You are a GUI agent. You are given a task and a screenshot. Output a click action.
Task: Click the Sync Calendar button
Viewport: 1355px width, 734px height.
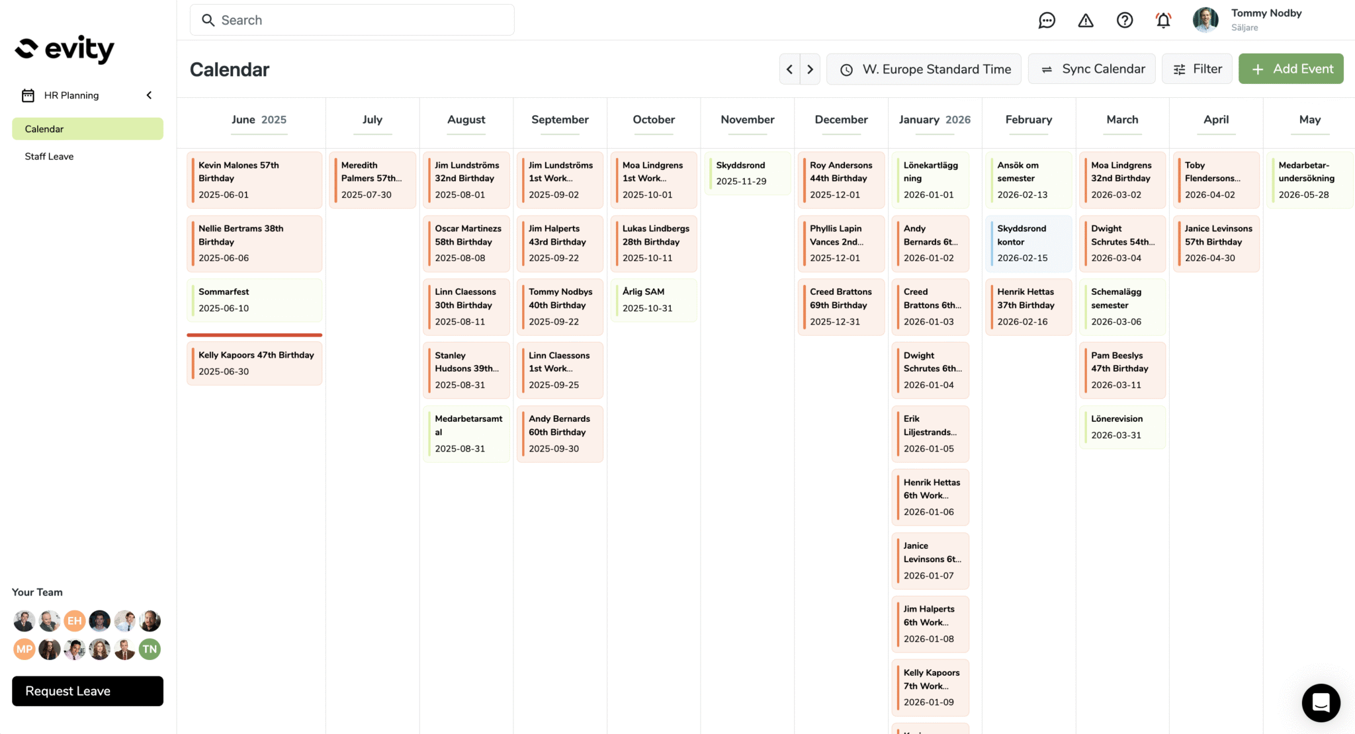click(1092, 69)
